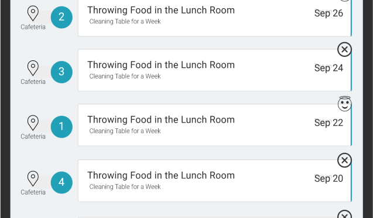Select the teal number 2 badge

pos(61,18)
